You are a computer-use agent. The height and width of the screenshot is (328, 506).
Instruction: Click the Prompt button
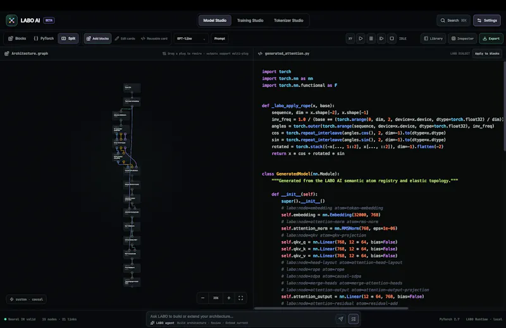(219, 38)
